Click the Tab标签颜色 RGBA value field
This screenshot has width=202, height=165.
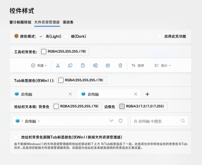[82, 80]
